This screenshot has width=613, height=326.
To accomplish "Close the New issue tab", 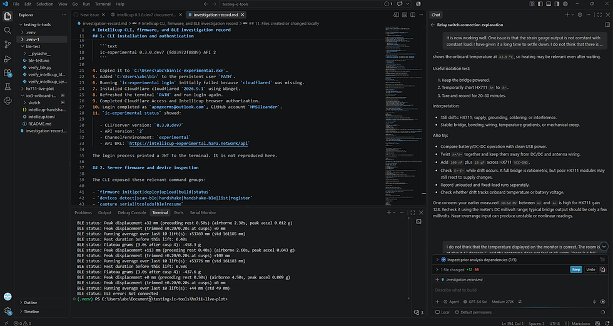I will point(103,15).
